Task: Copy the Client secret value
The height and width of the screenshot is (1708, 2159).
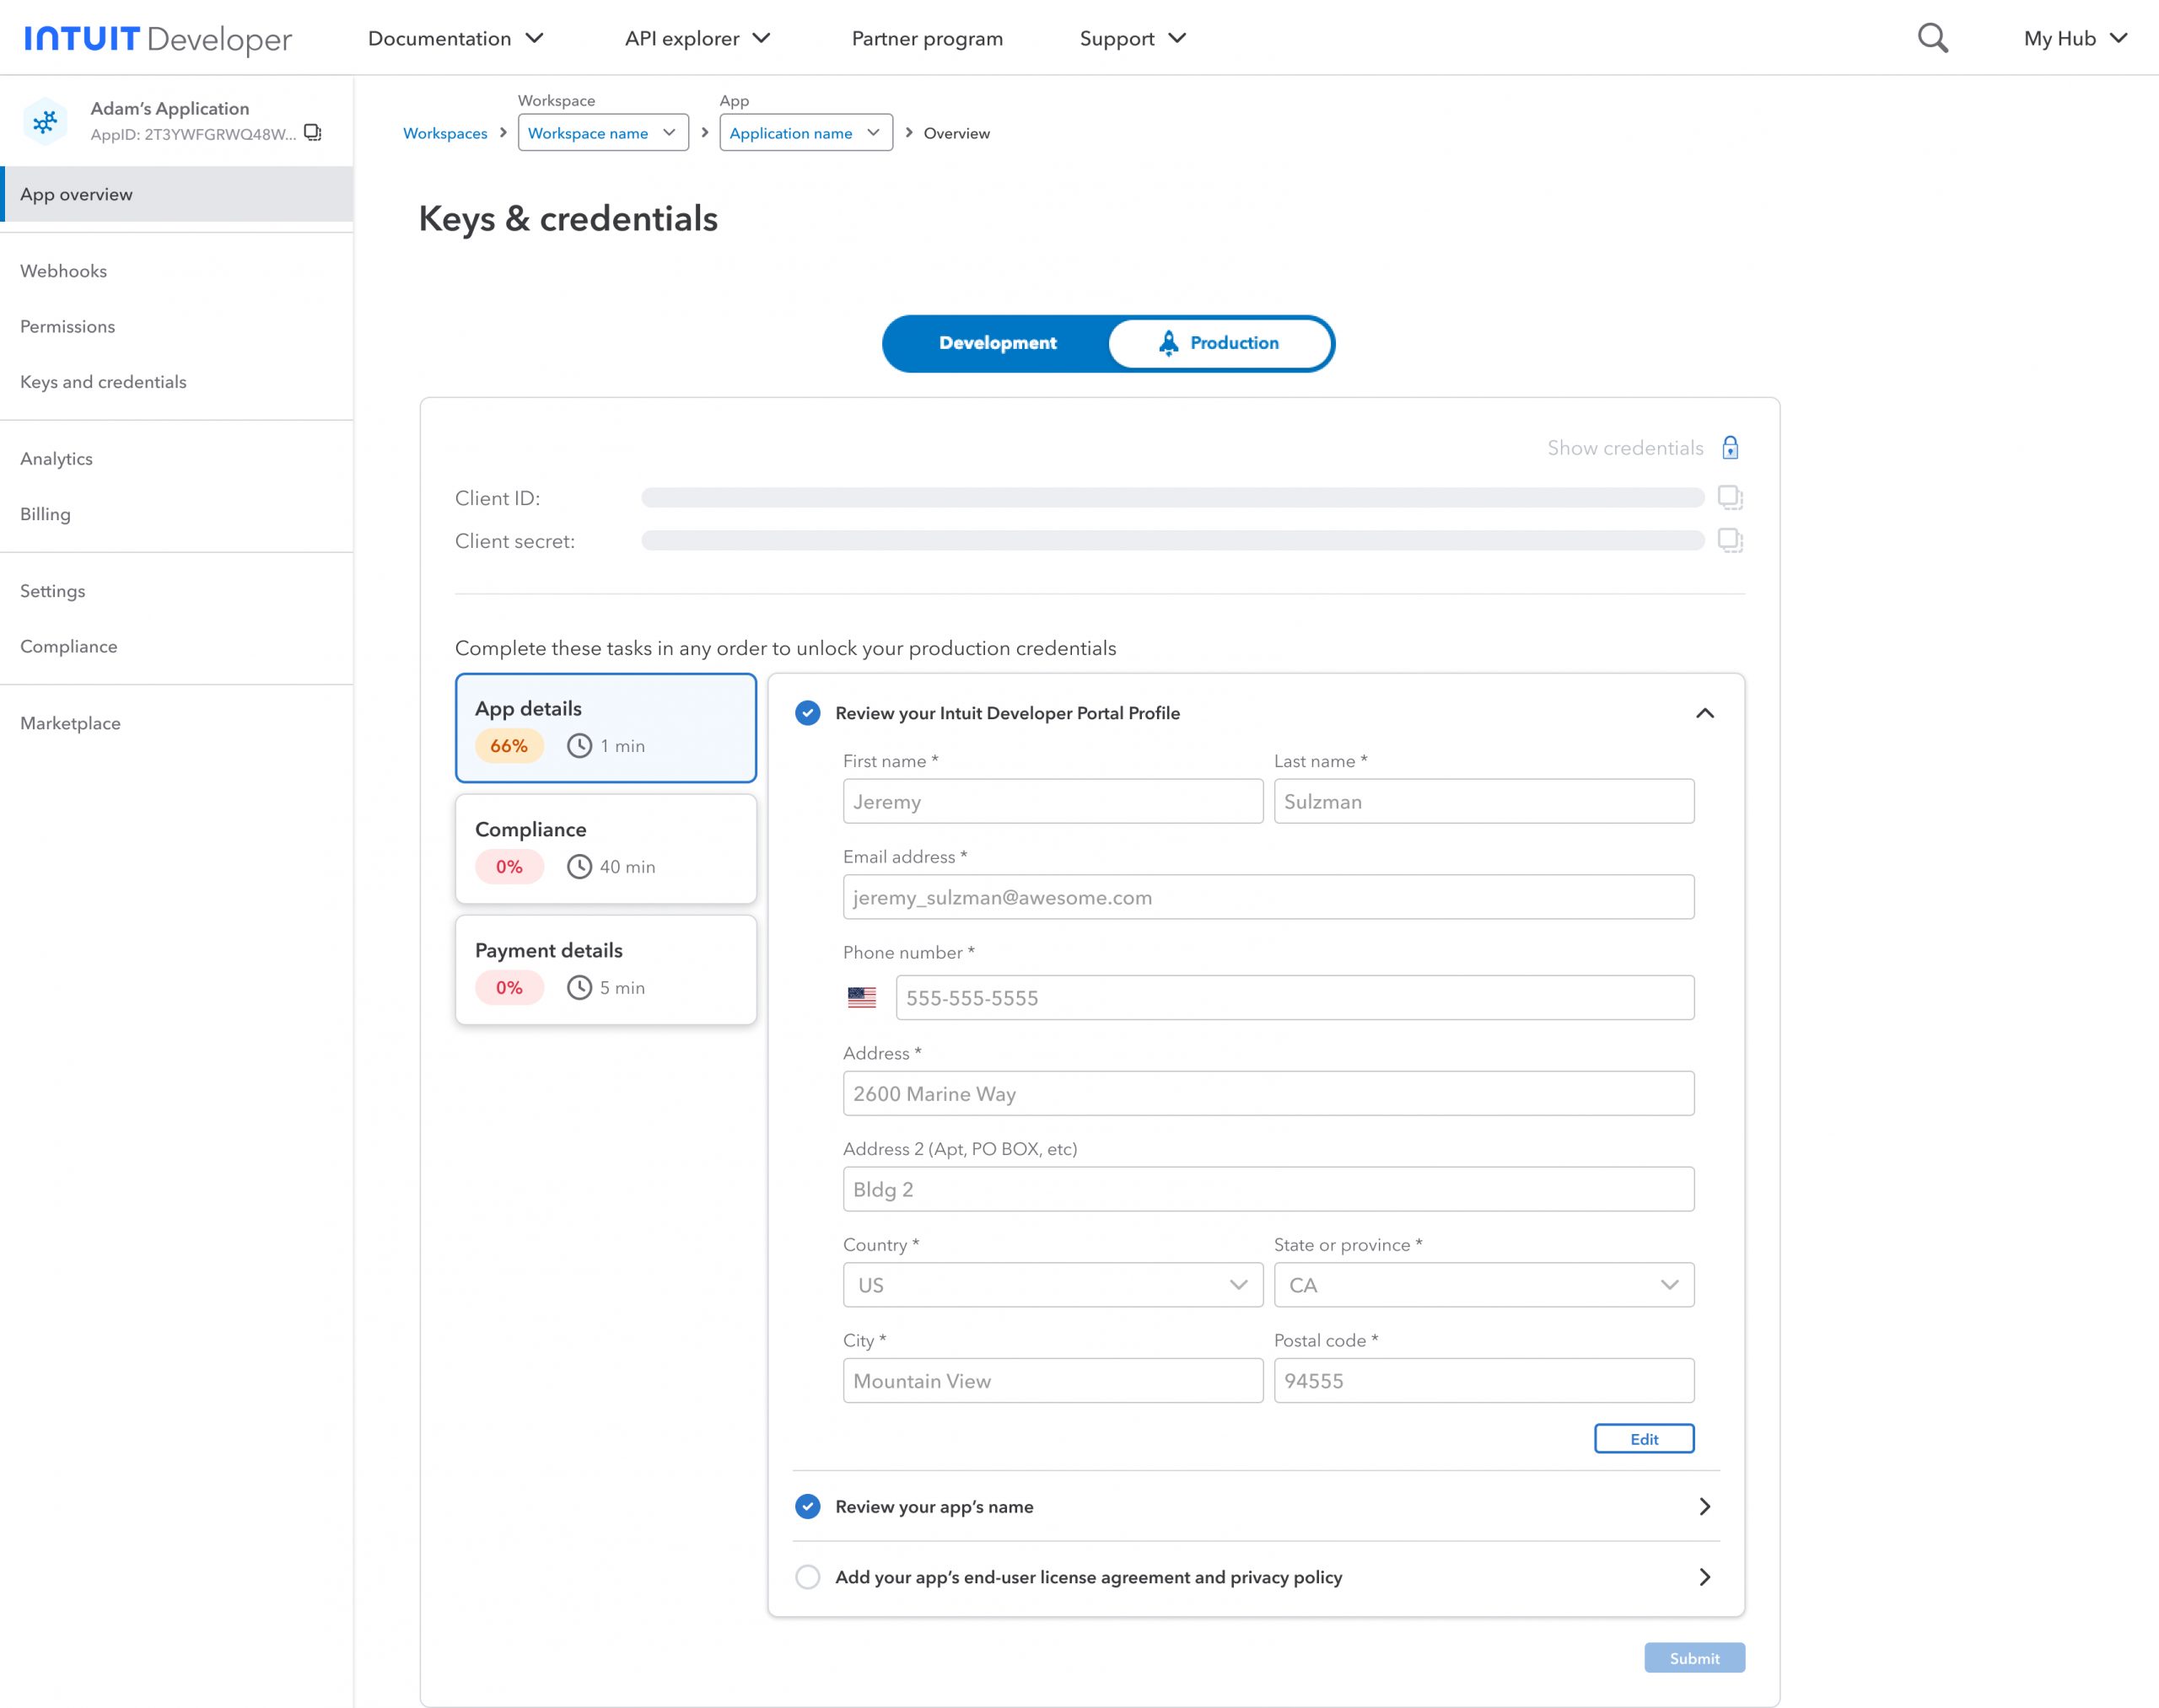Action: pos(1730,540)
